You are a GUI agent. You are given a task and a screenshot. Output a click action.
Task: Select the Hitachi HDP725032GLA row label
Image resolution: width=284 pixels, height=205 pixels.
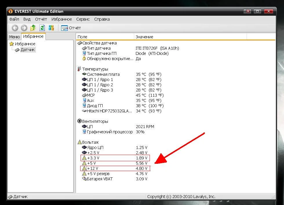110,111
